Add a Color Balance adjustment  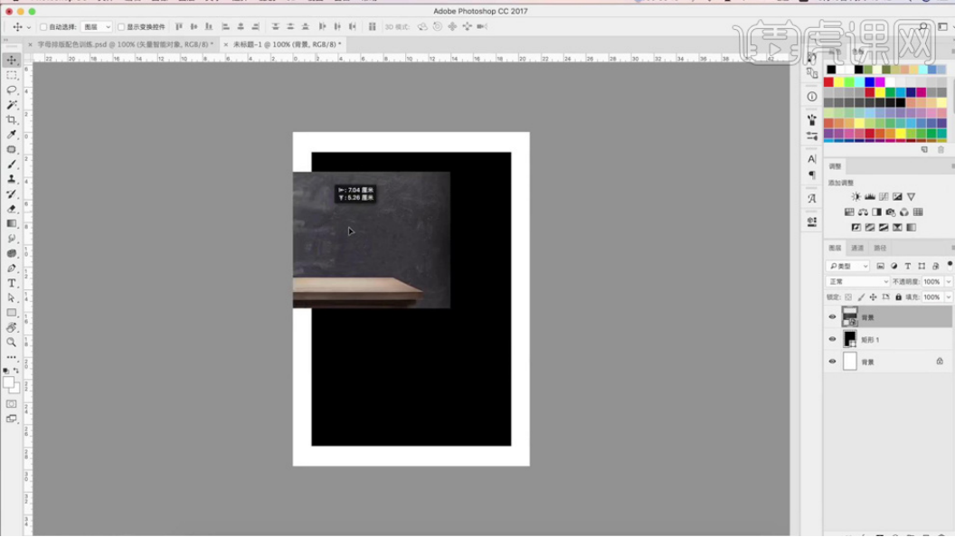[x=863, y=212]
